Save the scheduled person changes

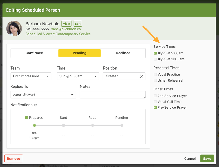[207, 159]
